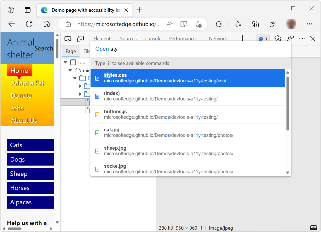Open the Workspaces icon in title bar
This screenshot has width=321, height=232.
11,10
